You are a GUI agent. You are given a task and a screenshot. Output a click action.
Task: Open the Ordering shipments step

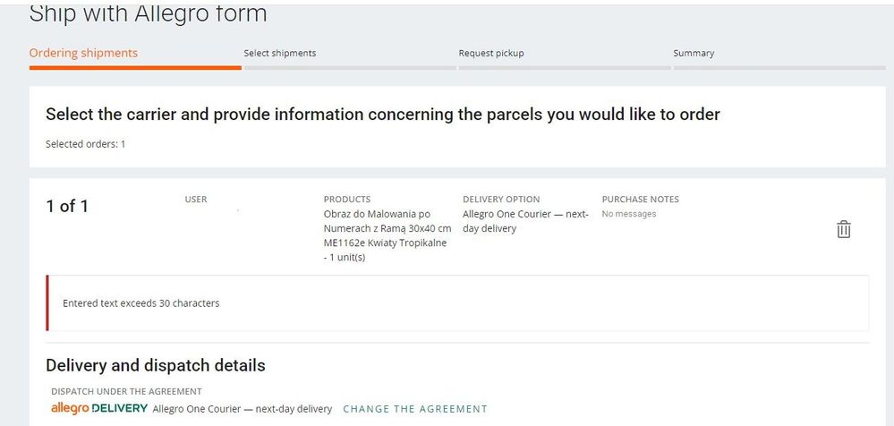coord(83,53)
